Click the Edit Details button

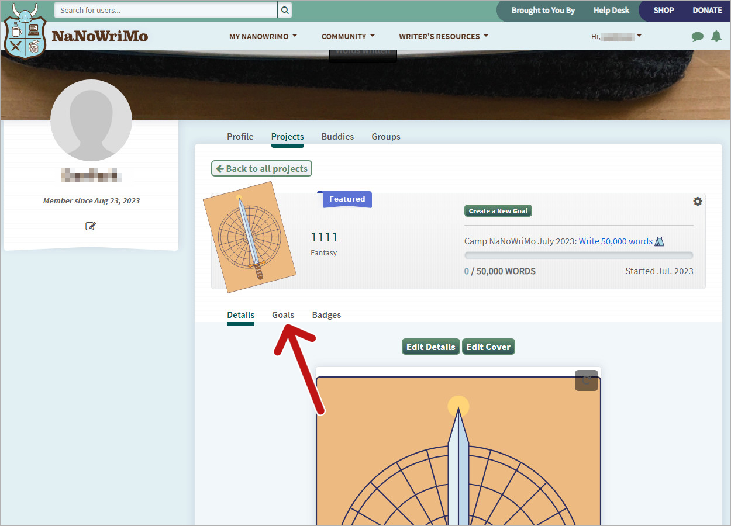(431, 347)
